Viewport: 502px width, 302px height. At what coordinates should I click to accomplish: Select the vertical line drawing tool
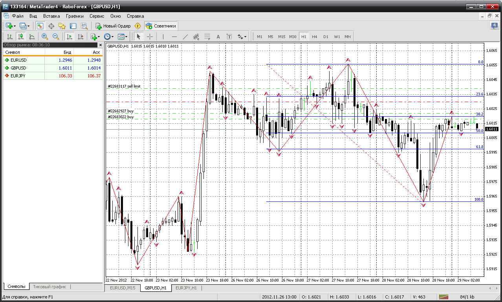coord(163,37)
